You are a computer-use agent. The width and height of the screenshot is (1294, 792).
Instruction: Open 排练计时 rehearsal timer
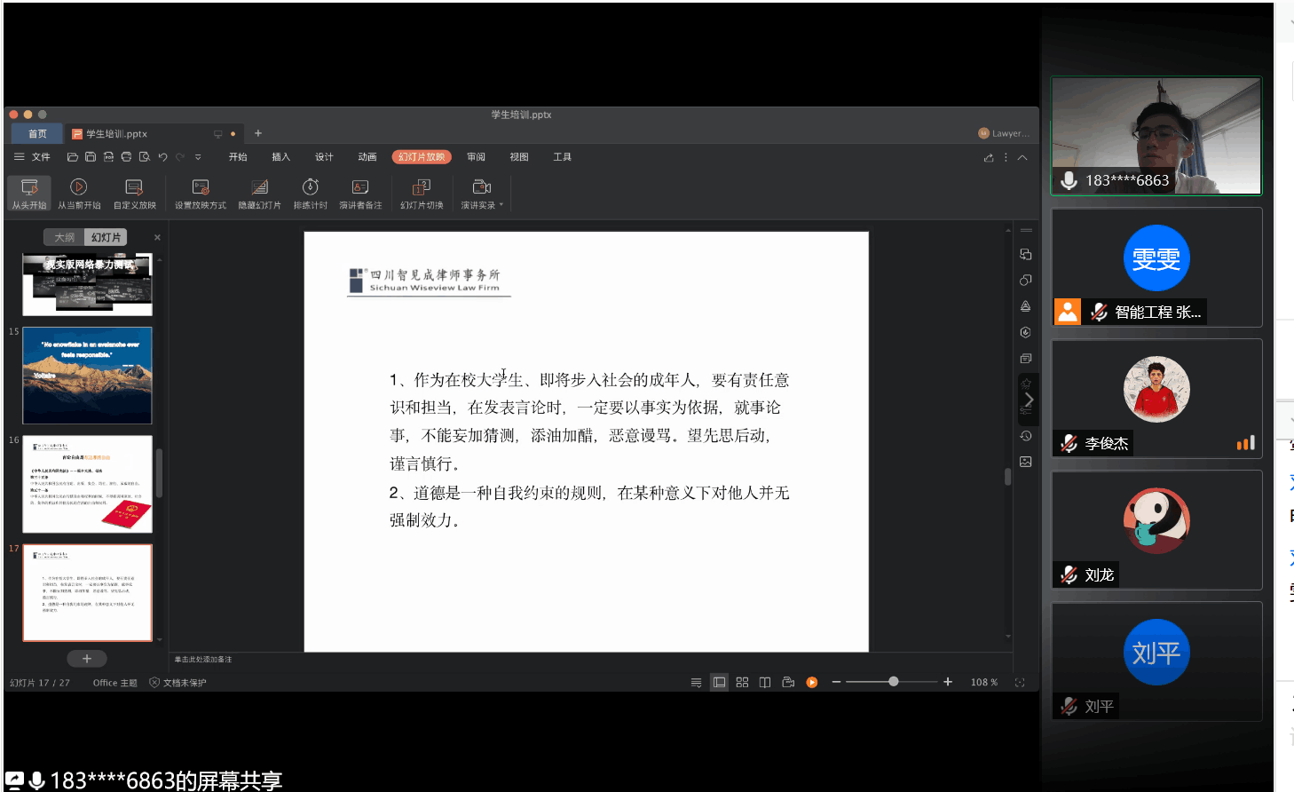[x=311, y=187]
